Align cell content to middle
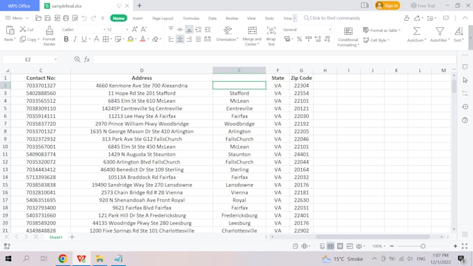Screen dimensions: 473x266 coord(179,29)
